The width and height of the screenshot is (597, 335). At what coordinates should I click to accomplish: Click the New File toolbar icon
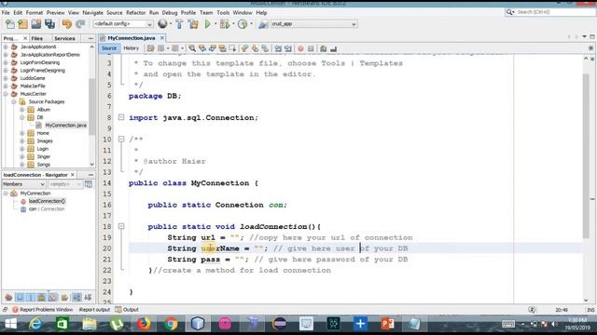coord(9,24)
